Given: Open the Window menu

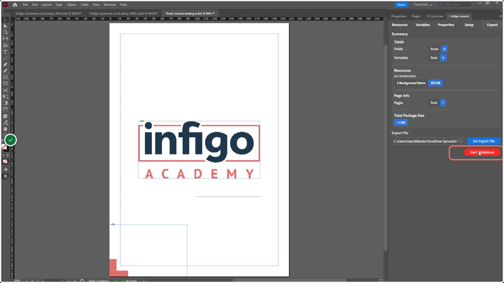Looking at the screenshot, I should 110,5.
